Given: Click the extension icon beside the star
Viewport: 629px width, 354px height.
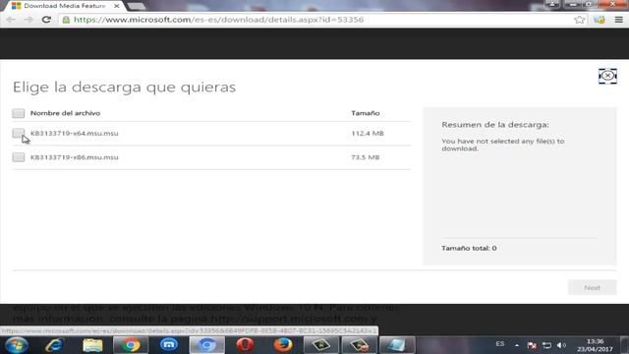Looking at the screenshot, I should pos(600,20).
